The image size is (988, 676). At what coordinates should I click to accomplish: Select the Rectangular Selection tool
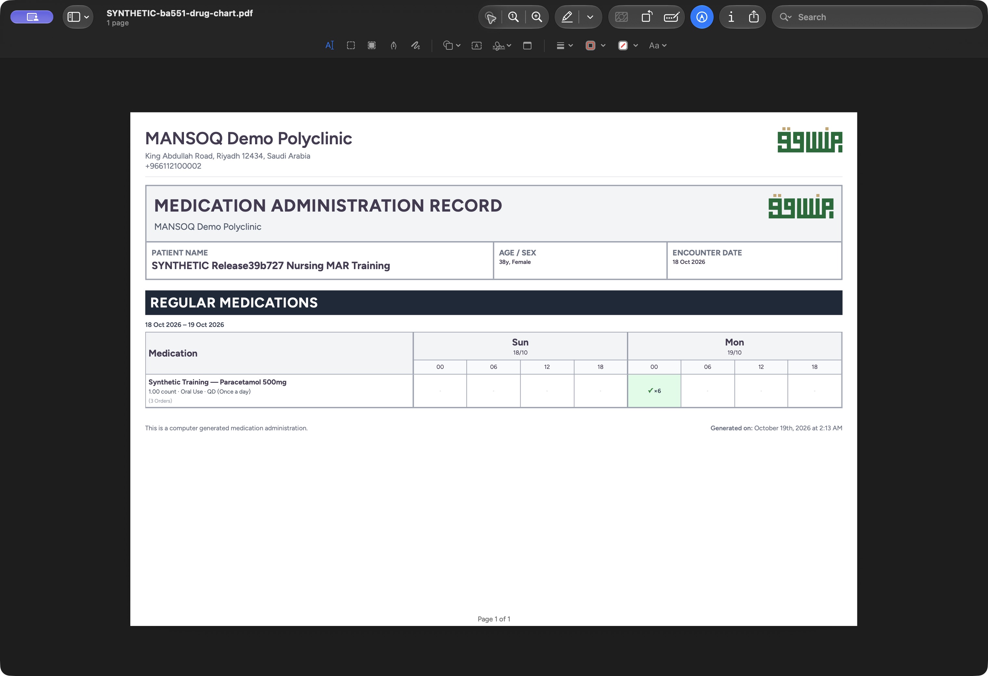[x=351, y=45]
